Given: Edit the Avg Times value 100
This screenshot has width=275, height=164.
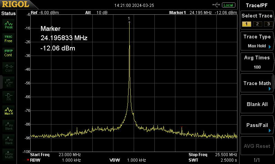Looking at the screenshot, I should 257,62.
